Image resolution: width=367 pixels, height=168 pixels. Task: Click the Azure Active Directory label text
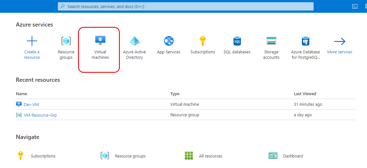coord(134,55)
